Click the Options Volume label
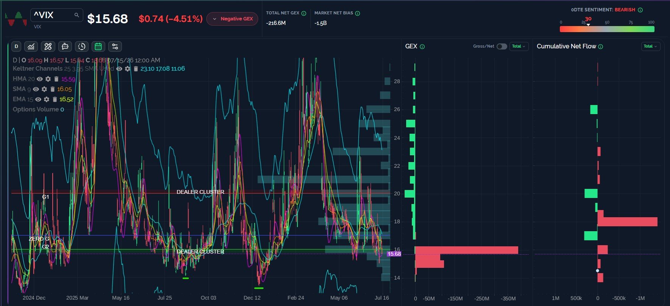Image resolution: width=670 pixels, height=306 pixels. tap(36, 110)
